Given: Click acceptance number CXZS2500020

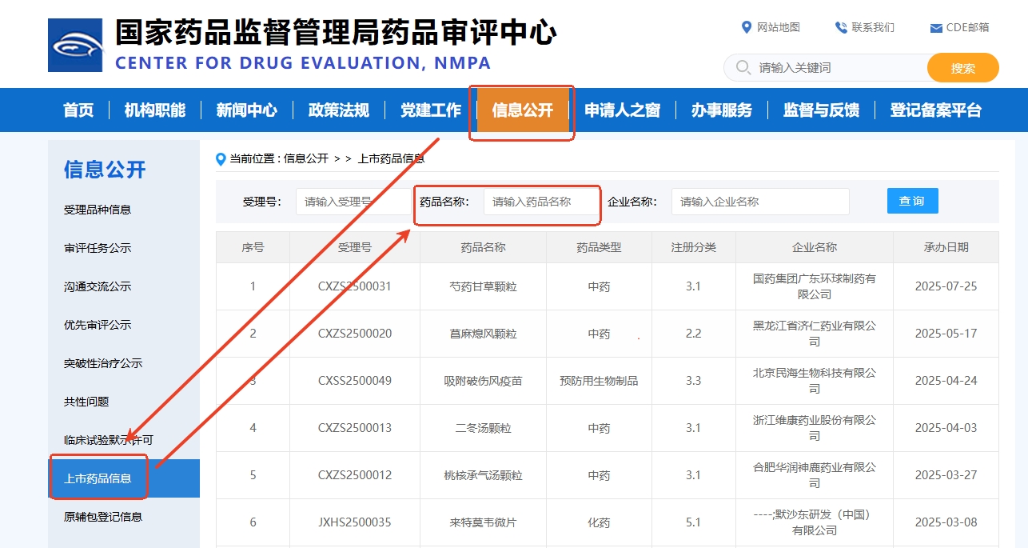Looking at the screenshot, I should tap(355, 334).
